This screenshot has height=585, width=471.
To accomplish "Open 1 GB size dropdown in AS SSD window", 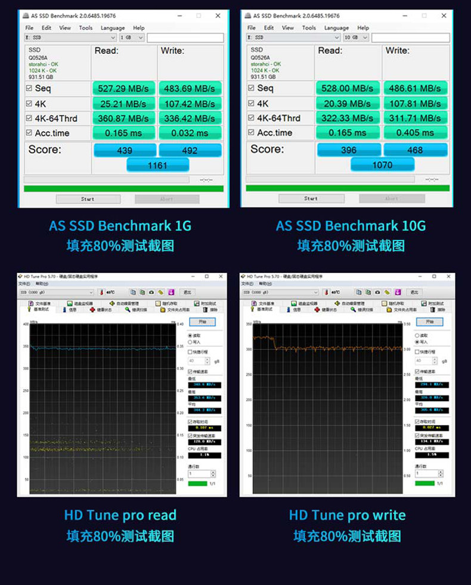I will 132,38.
